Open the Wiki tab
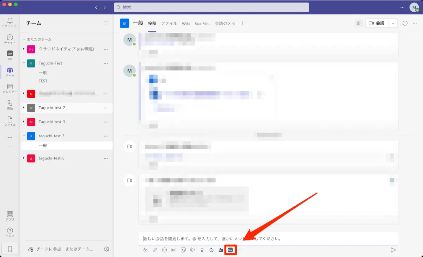The image size is (423, 257). [x=186, y=24]
